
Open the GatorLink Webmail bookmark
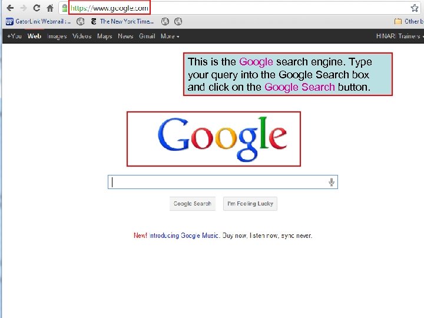[38, 21]
